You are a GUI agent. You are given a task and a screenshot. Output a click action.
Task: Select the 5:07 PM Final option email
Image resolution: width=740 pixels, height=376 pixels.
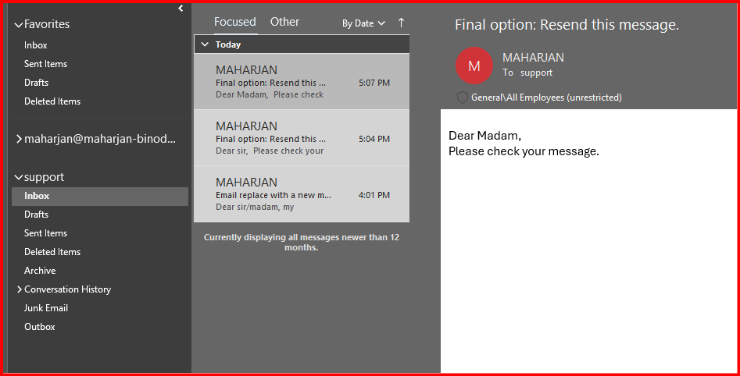coord(302,82)
